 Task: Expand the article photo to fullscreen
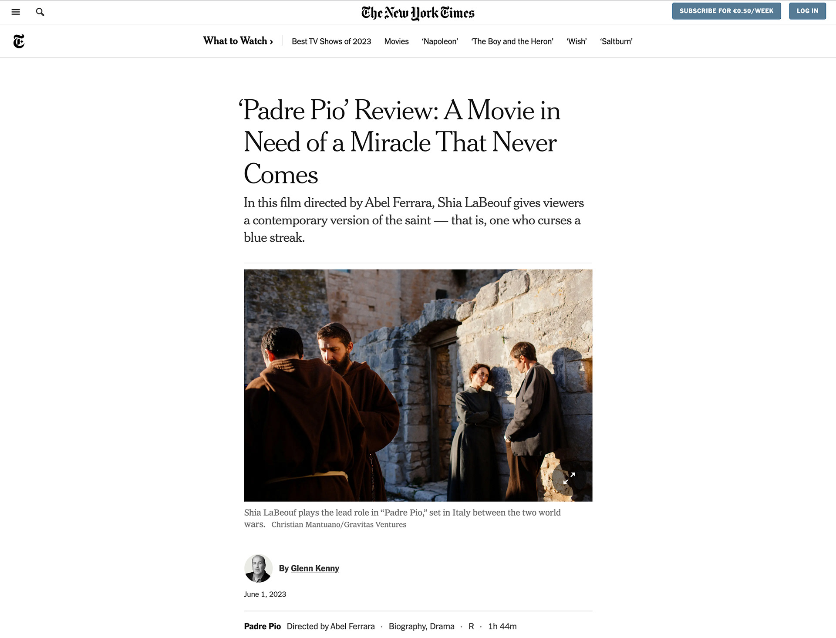pos(569,478)
